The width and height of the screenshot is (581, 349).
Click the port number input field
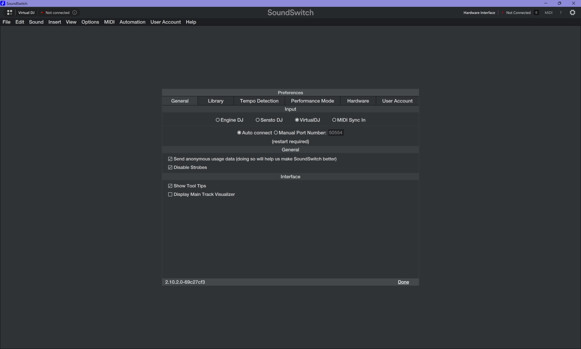click(336, 133)
